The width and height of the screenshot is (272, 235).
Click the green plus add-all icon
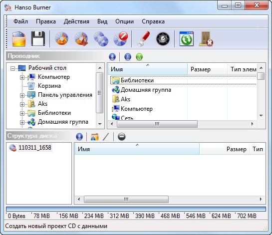click(139, 57)
